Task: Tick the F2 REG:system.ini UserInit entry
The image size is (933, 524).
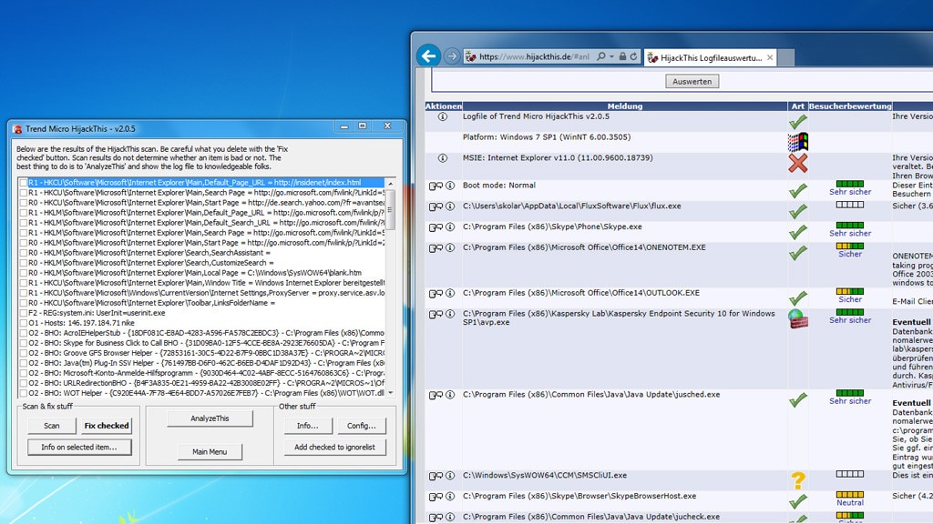Action: (x=23, y=313)
